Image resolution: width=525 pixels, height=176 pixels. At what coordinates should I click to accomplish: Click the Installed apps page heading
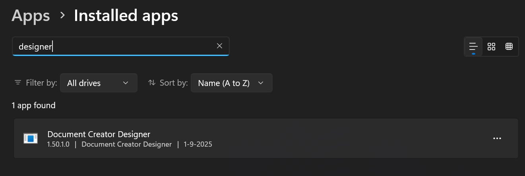[x=126, y=16]
